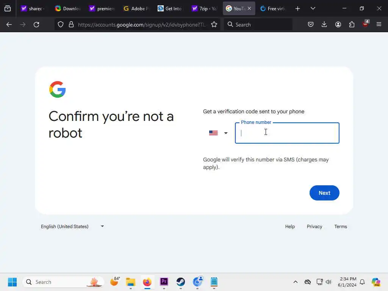Image resolution: width=388 pixels, height=291 pixels.
Task: Focus the Phone number field
Action: [287, 133]
